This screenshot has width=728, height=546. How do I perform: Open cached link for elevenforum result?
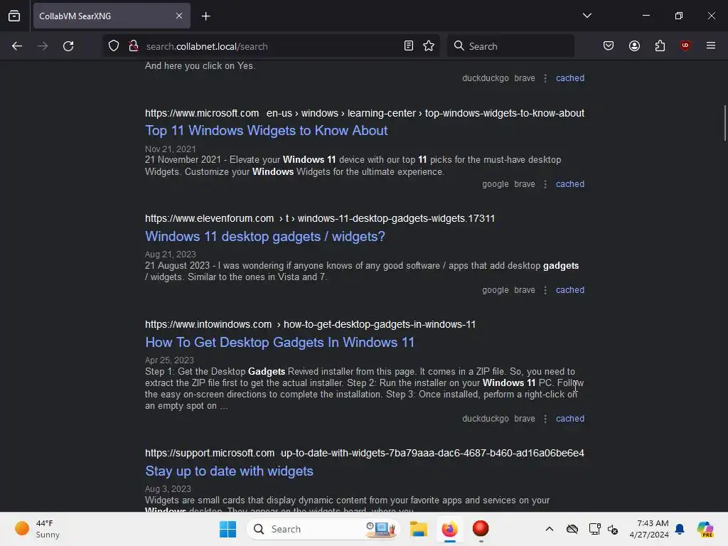tap(569, 290)
